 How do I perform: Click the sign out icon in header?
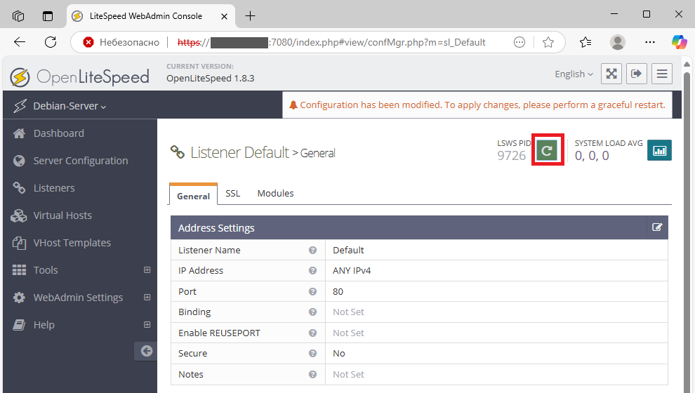(x=637, y=74)
